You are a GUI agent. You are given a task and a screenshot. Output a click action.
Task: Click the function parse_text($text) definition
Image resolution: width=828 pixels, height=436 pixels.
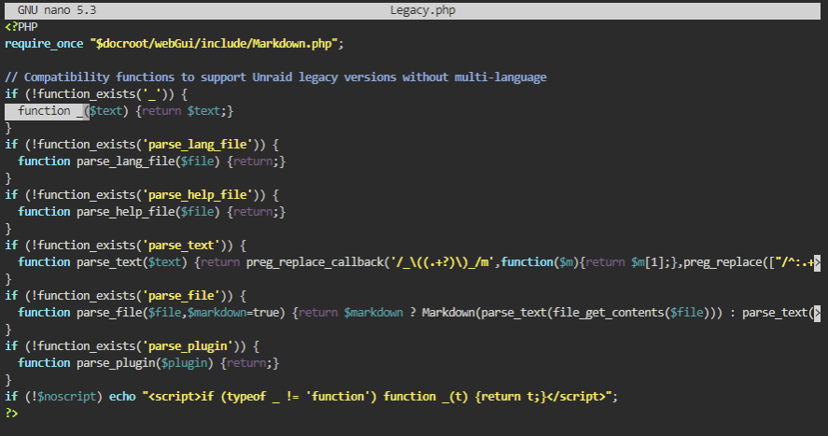coord(103,262)
